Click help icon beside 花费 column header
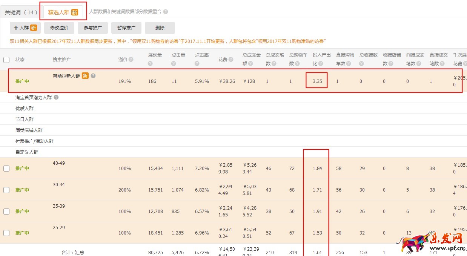 pyautogui.click(x=231, y=60)
